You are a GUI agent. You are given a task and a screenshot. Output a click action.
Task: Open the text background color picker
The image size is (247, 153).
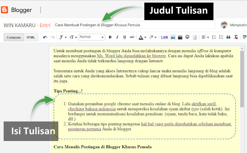pos(153,37)
